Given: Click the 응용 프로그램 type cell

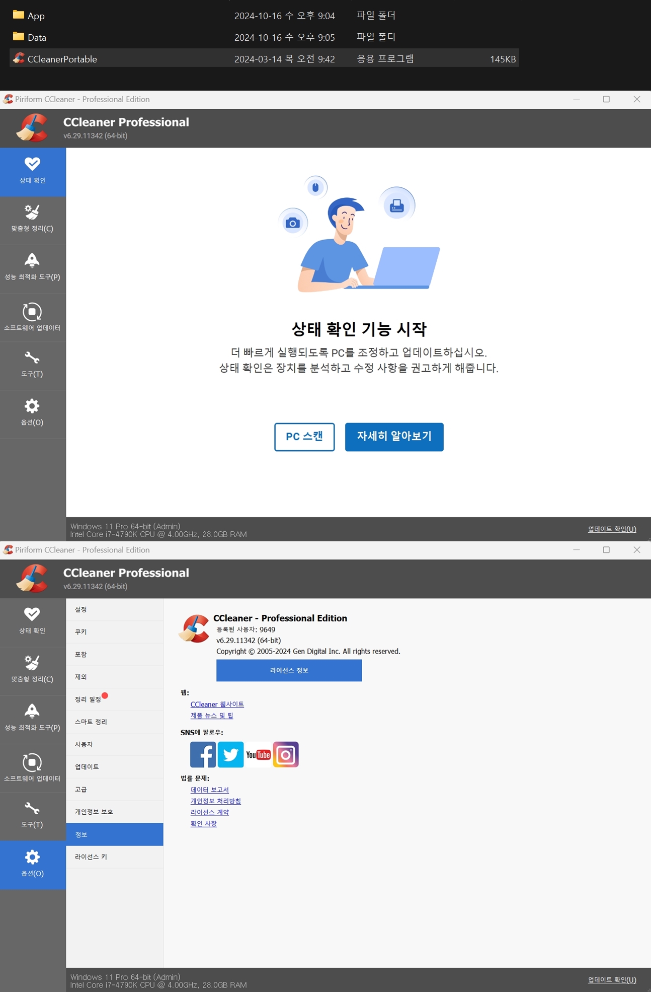Looking at the screenshot, I should [385, 58].
